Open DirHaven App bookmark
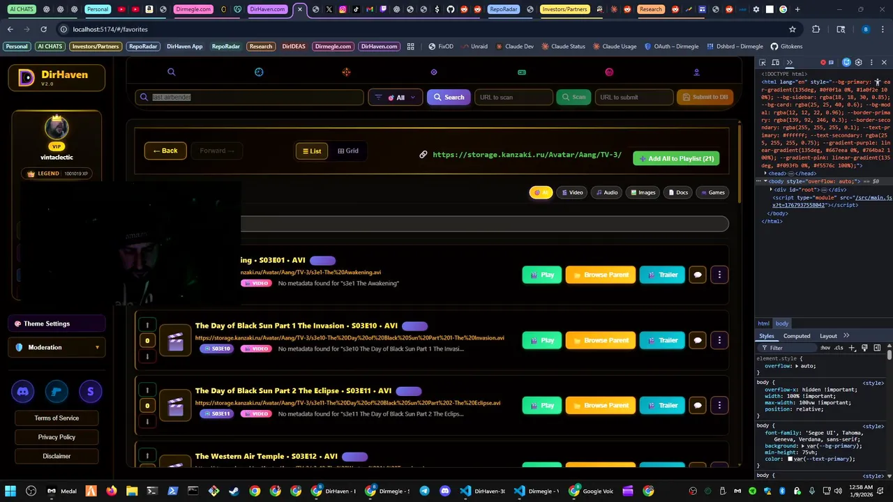The height and width of the screenshot is (502, 893). point(185,46)
